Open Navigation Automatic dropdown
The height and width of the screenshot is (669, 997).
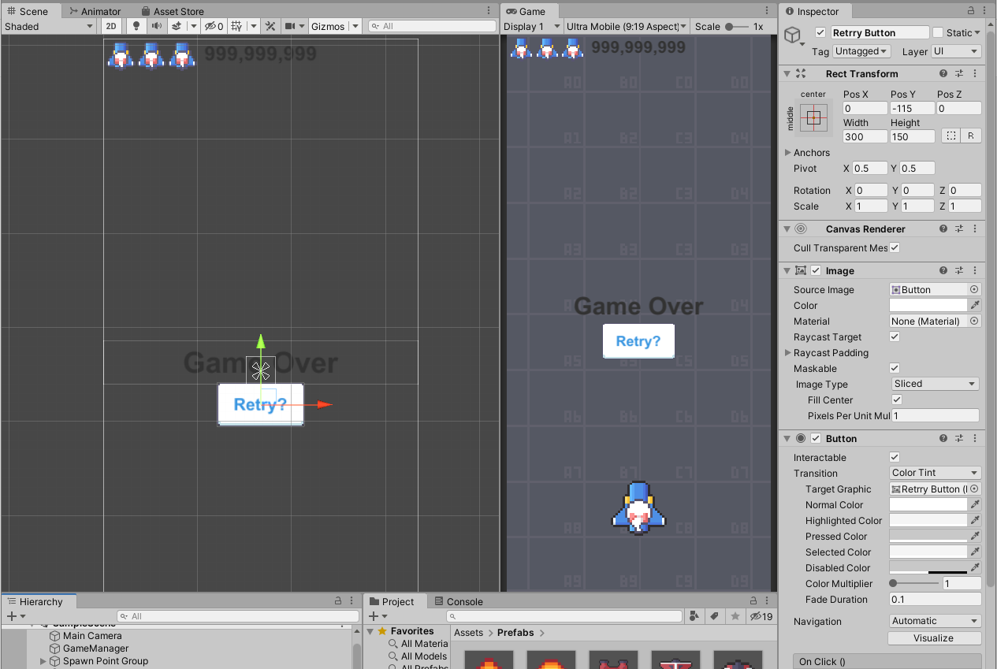(936, 621)
